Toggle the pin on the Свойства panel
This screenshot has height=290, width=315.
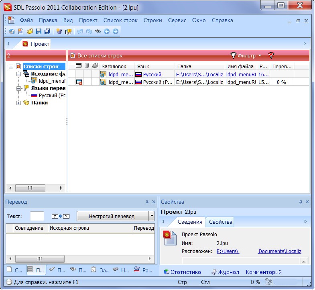pyautogui.click(x=301, y=202)
